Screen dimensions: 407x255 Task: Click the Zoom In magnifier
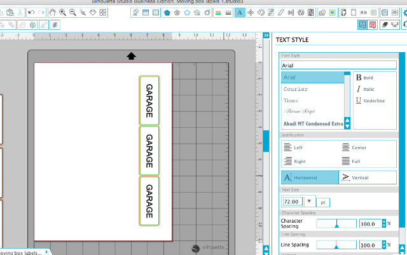click(62, 13)
